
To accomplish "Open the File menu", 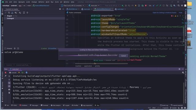I will pos(6,2).
